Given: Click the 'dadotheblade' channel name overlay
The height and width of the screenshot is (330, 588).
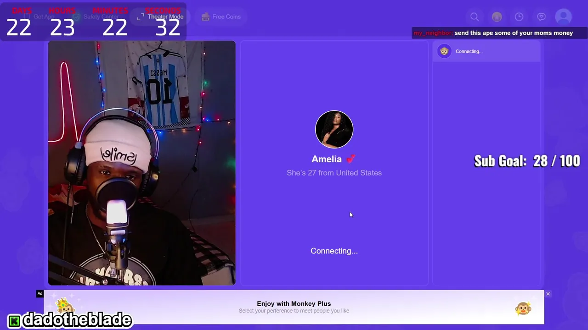Looking at the screenshot, I should (77, 319).
